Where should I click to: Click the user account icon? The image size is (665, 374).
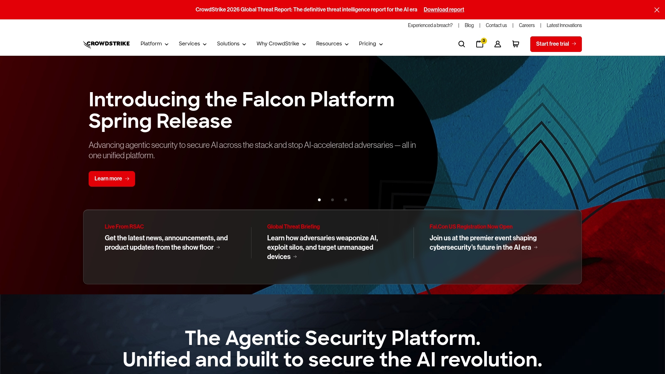(498, 44)
